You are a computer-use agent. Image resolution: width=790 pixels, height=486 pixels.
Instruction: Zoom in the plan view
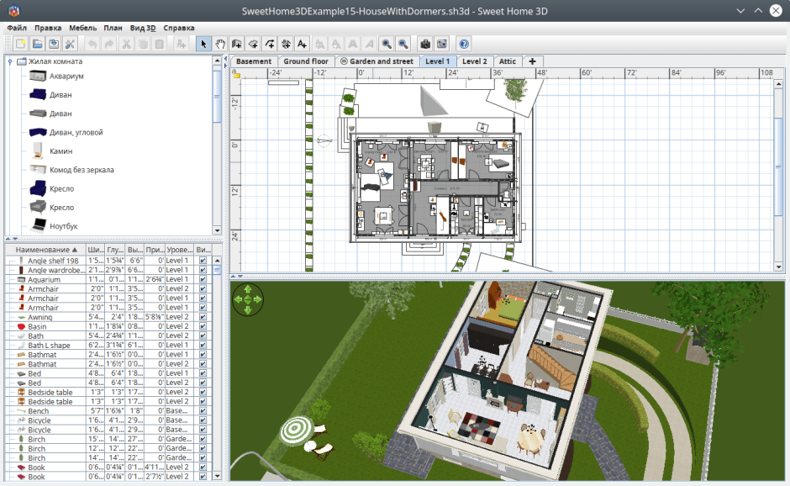387,44
